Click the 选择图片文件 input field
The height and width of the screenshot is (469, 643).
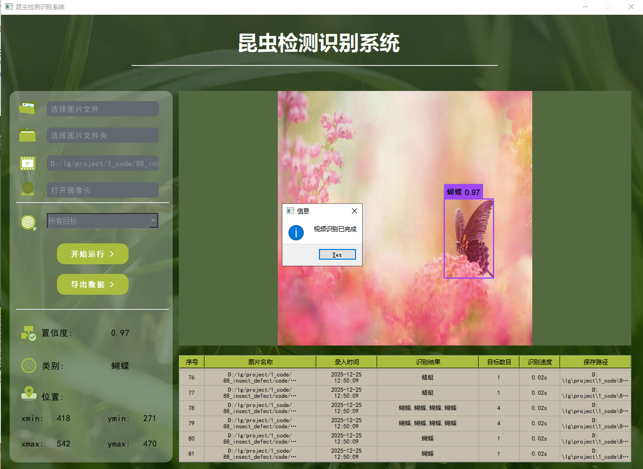point(103,109)
